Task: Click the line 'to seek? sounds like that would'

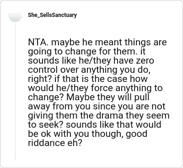Action: (95, 125)
